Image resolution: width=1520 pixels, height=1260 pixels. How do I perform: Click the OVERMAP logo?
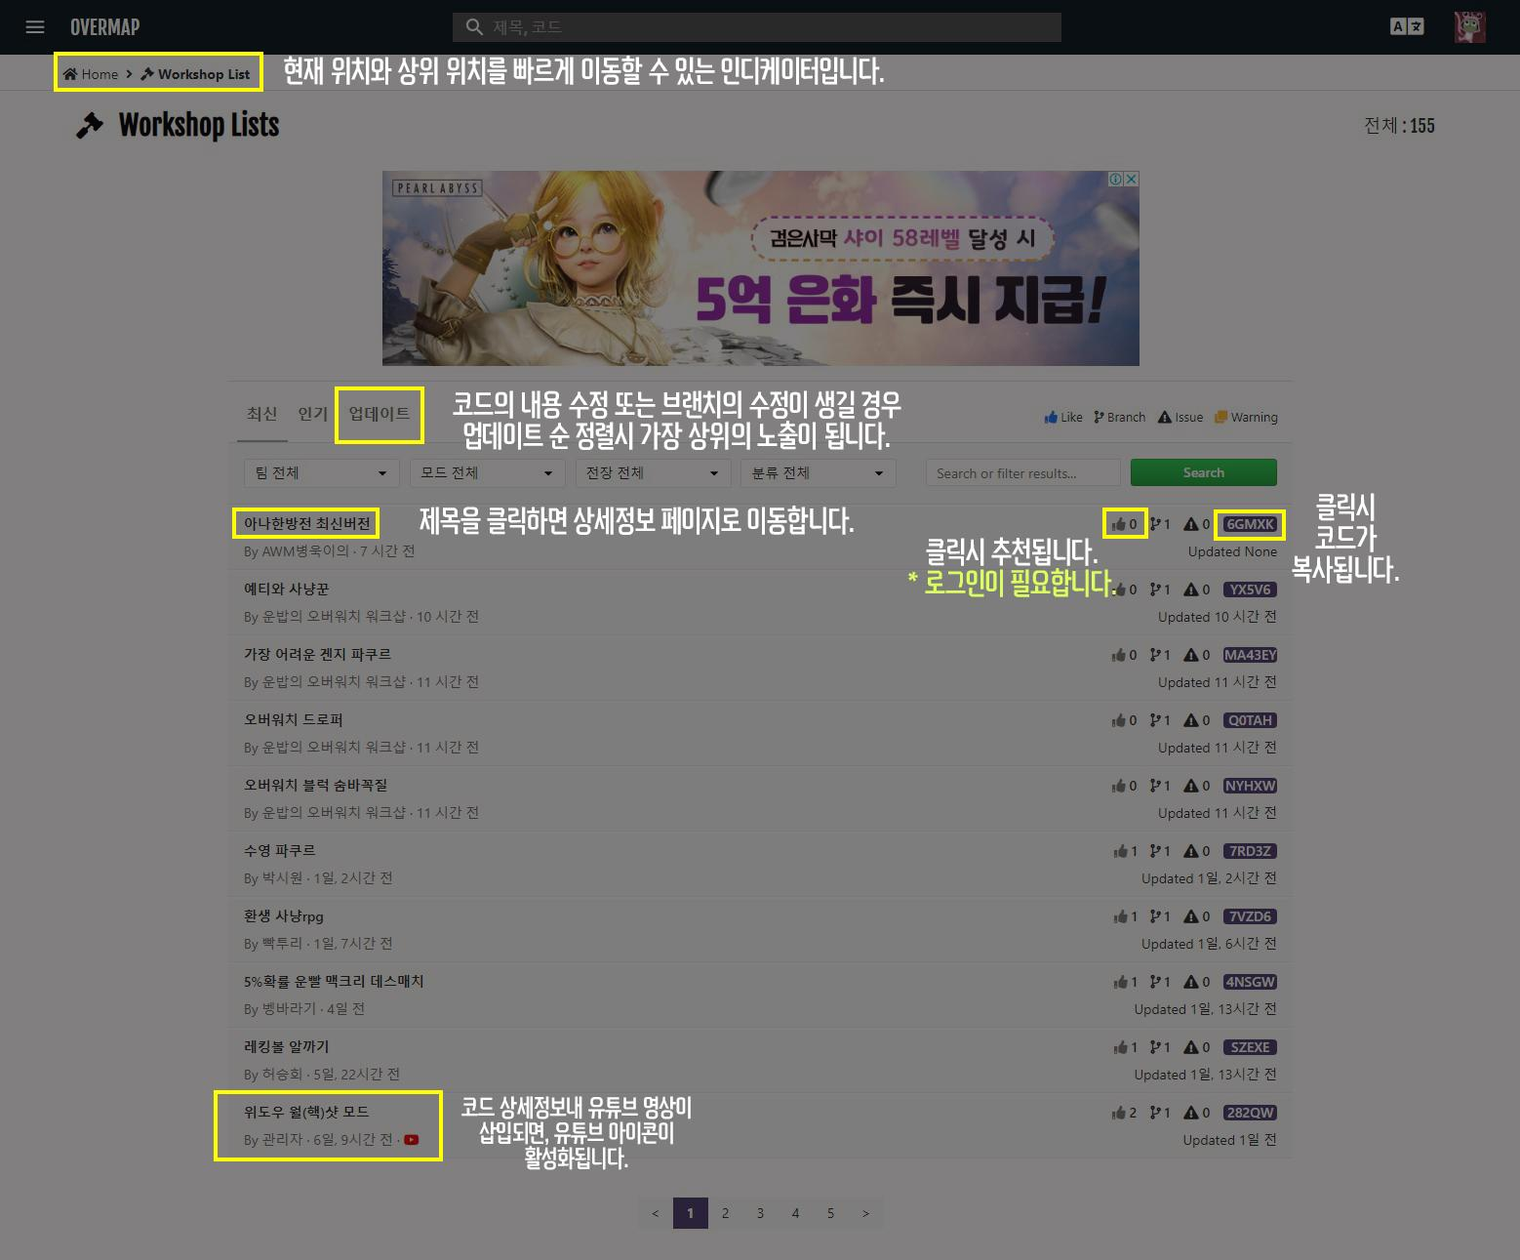click(104, 27)
